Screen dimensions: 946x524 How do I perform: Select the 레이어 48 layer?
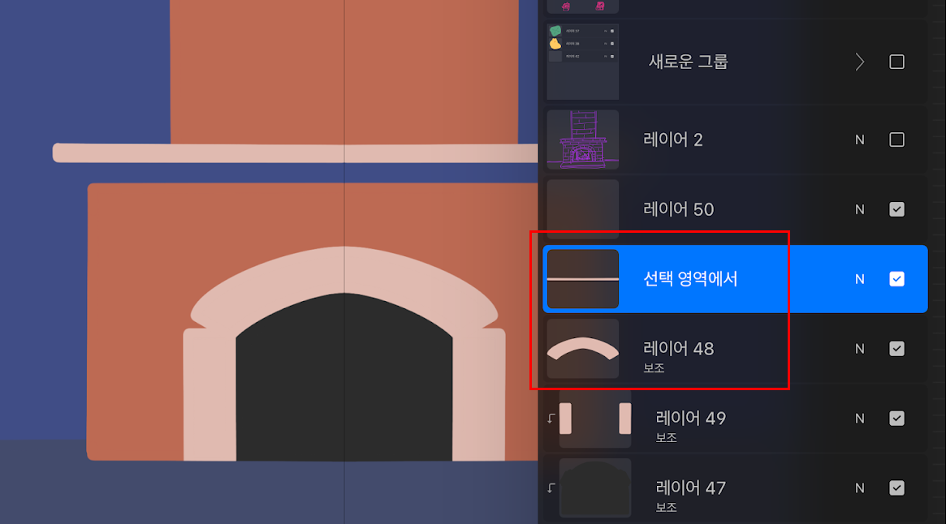pyautogui.click(x=715, y=348)
